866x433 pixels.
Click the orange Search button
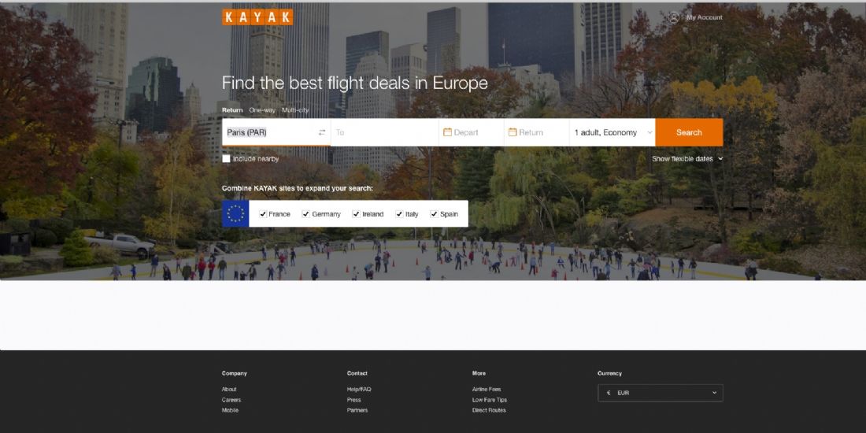click(690, 132)
